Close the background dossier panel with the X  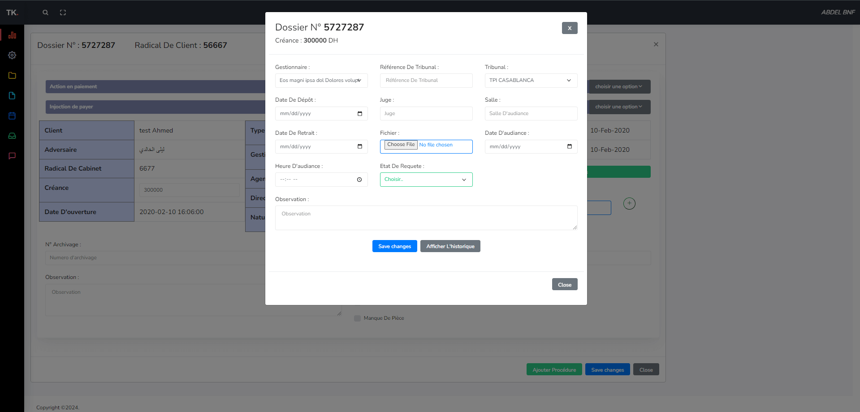click(x=656, y=44)
